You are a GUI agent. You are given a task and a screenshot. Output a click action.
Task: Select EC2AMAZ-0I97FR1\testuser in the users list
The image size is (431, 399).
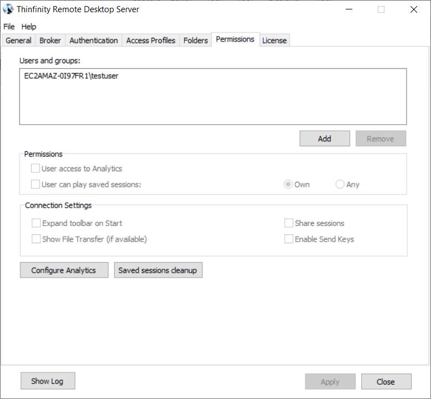71,76
